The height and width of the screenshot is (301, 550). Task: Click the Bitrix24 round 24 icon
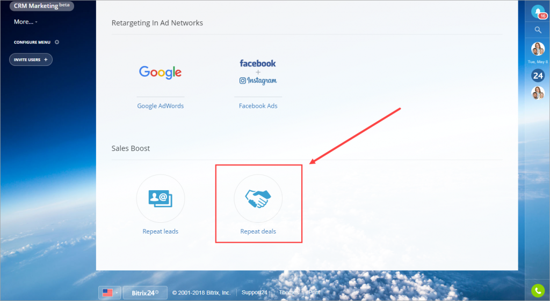(538, 76)
